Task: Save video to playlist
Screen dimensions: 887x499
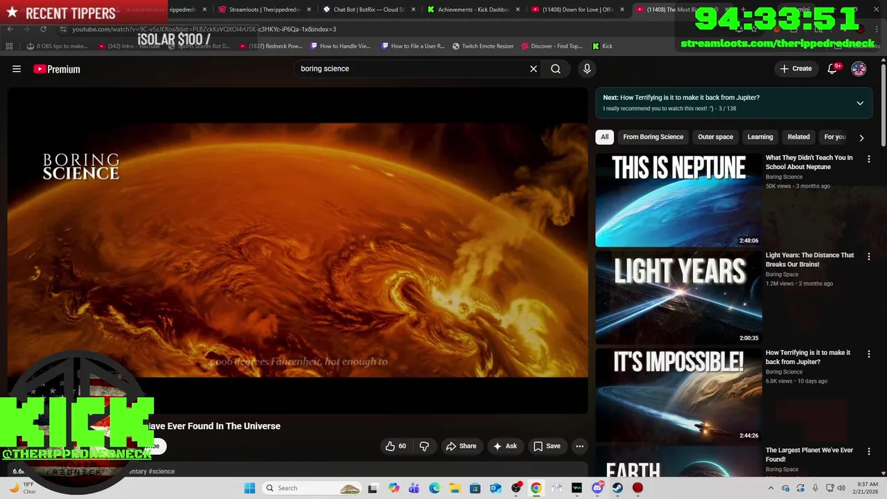Action: [x=546, y=446]
